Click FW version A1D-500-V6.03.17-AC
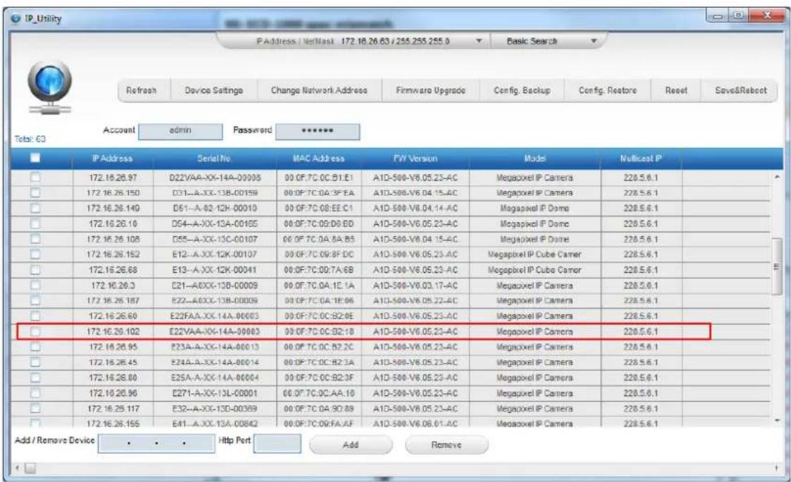The height and width of the screenshot is (482, 791). point(415,285)
